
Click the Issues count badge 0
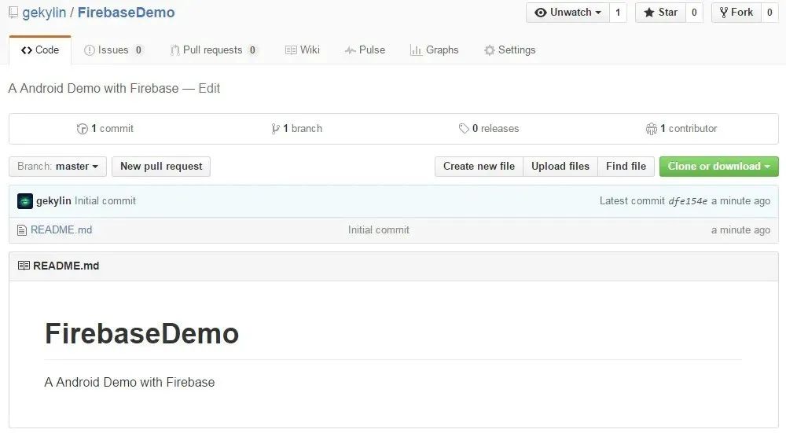(x=139, y=50)
